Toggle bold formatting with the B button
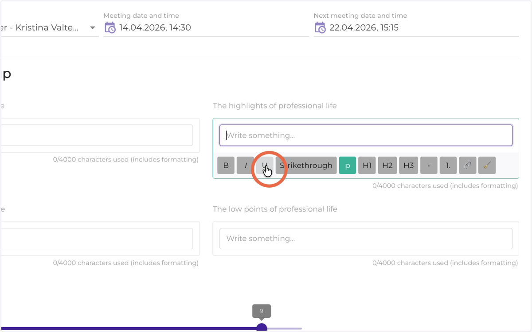 click(x=226, y=166)
